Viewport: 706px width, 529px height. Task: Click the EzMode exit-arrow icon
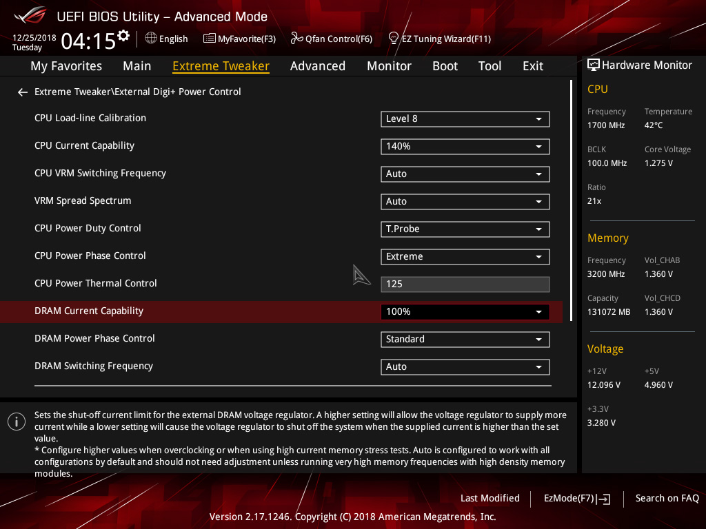point(603,499)
